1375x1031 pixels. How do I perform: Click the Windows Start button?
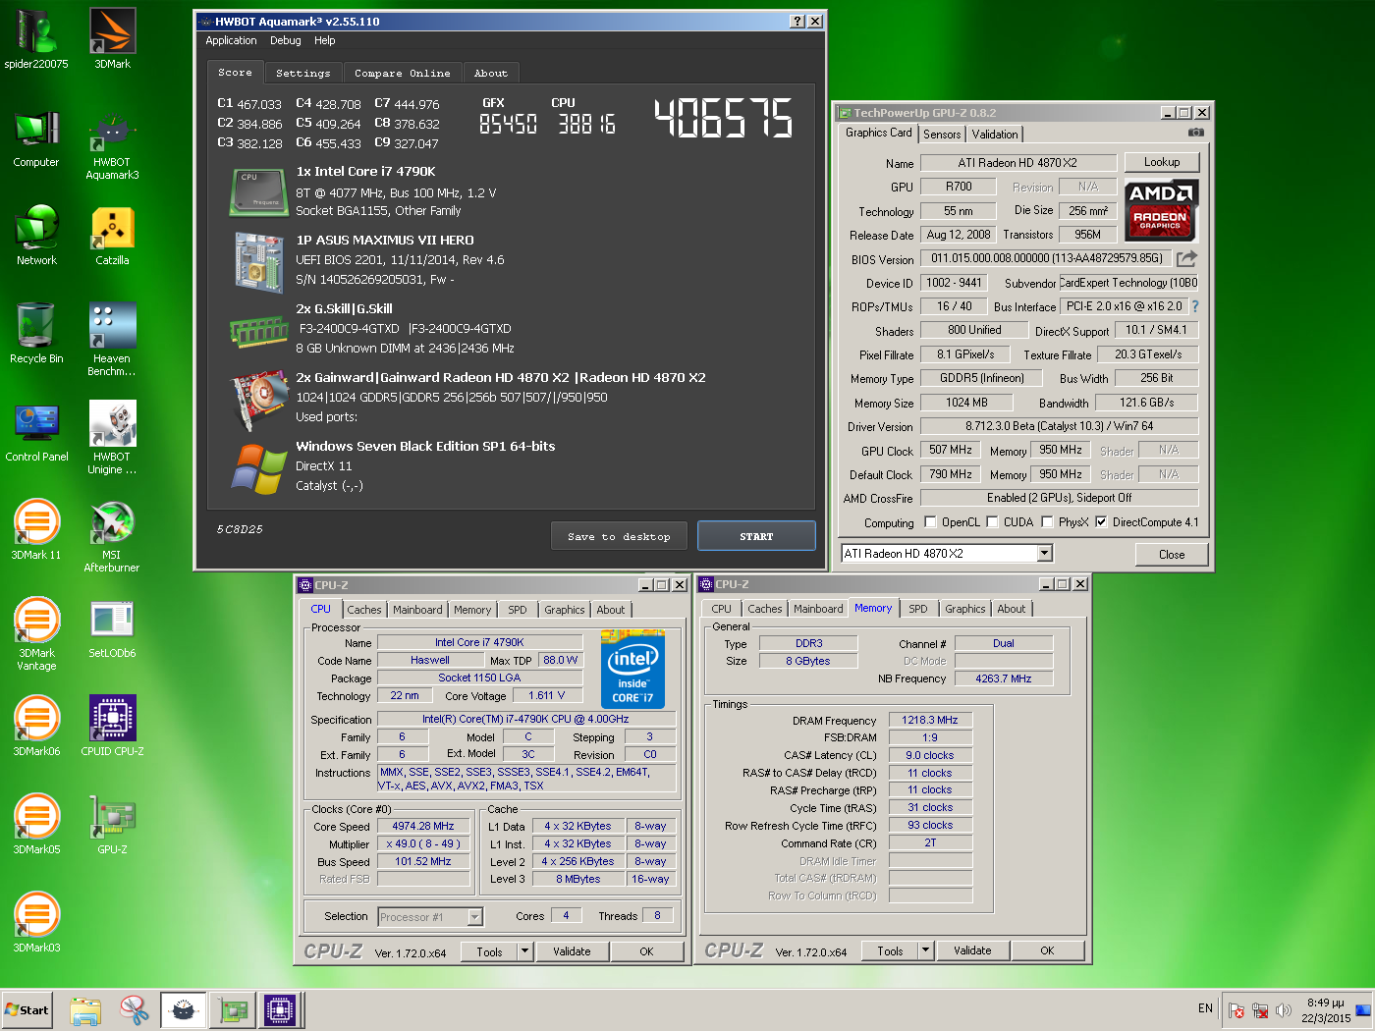[x=27, y=1009]
